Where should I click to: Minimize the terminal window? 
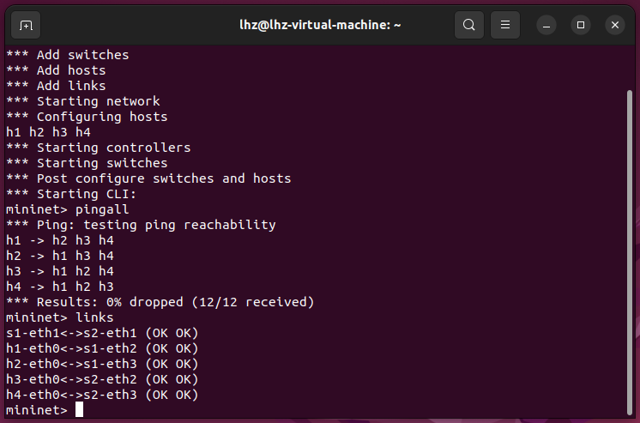click(x=548, y=25)
